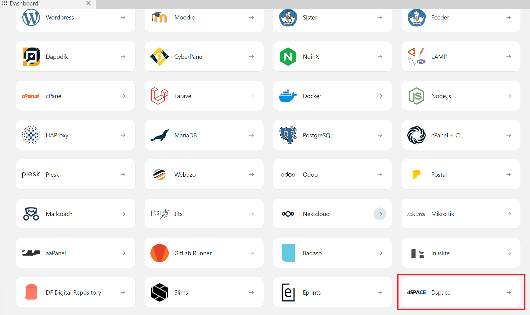Click the WordPress logo icon
530x315 pixels.
click(x=31, y=17)
